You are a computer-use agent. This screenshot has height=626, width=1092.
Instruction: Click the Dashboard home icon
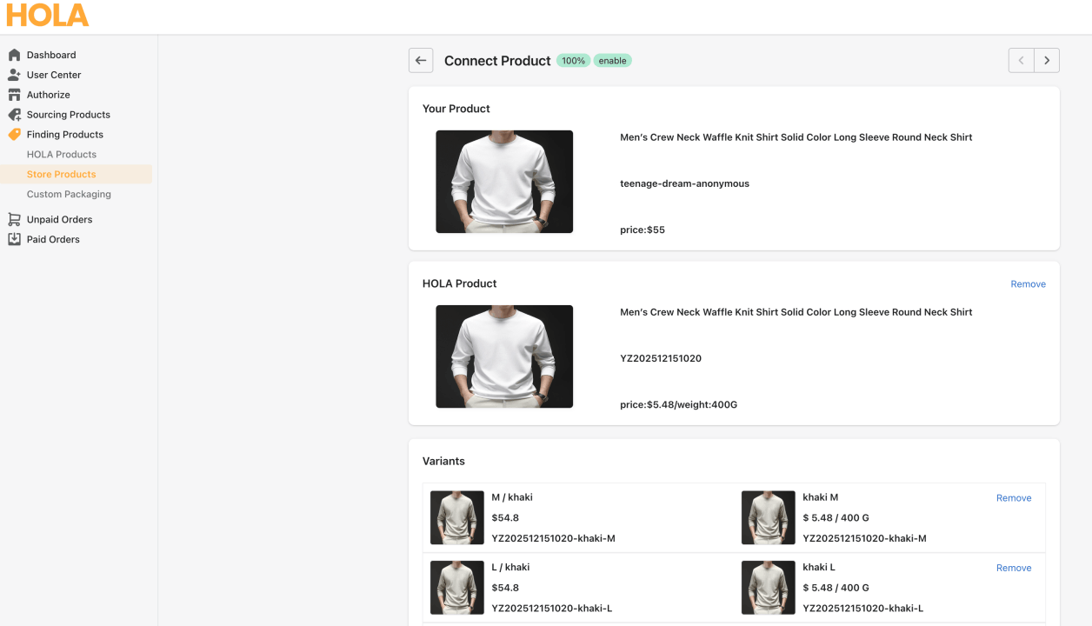pyautogui.click(x=14, y=55)
